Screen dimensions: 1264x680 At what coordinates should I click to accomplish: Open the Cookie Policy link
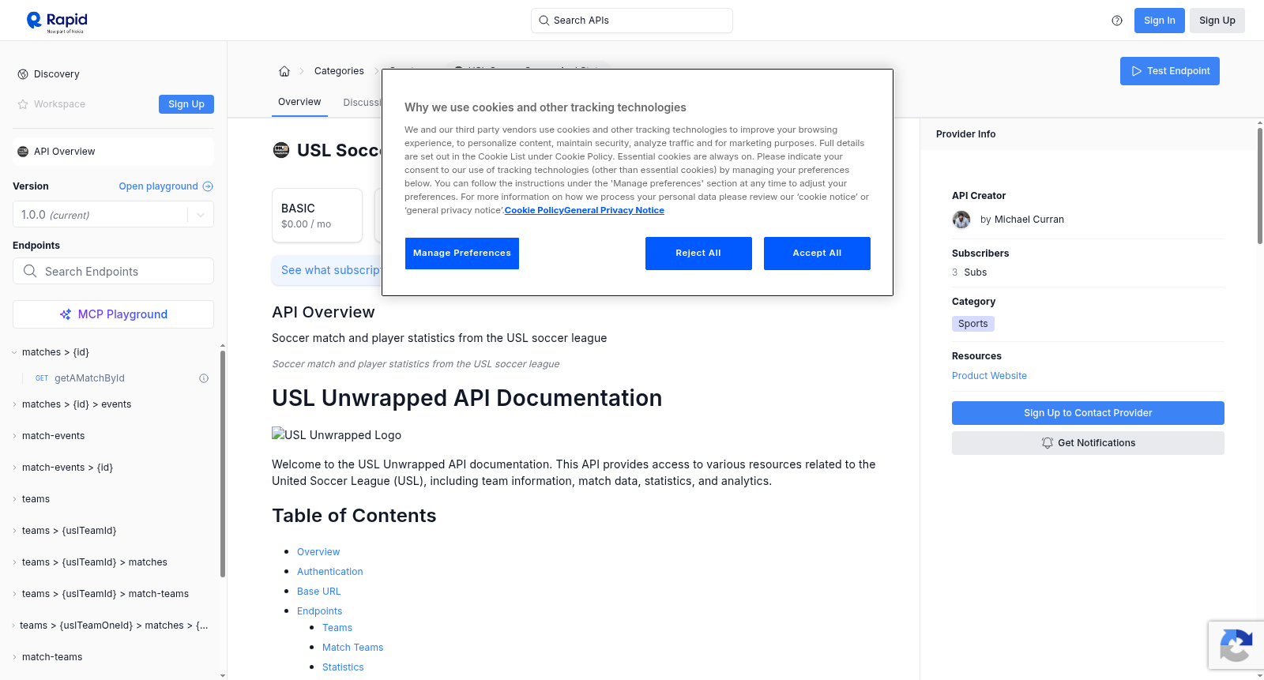[x=534, y=211]
